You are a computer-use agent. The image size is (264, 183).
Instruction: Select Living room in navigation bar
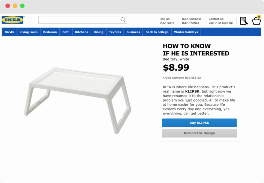click(28, 32)
